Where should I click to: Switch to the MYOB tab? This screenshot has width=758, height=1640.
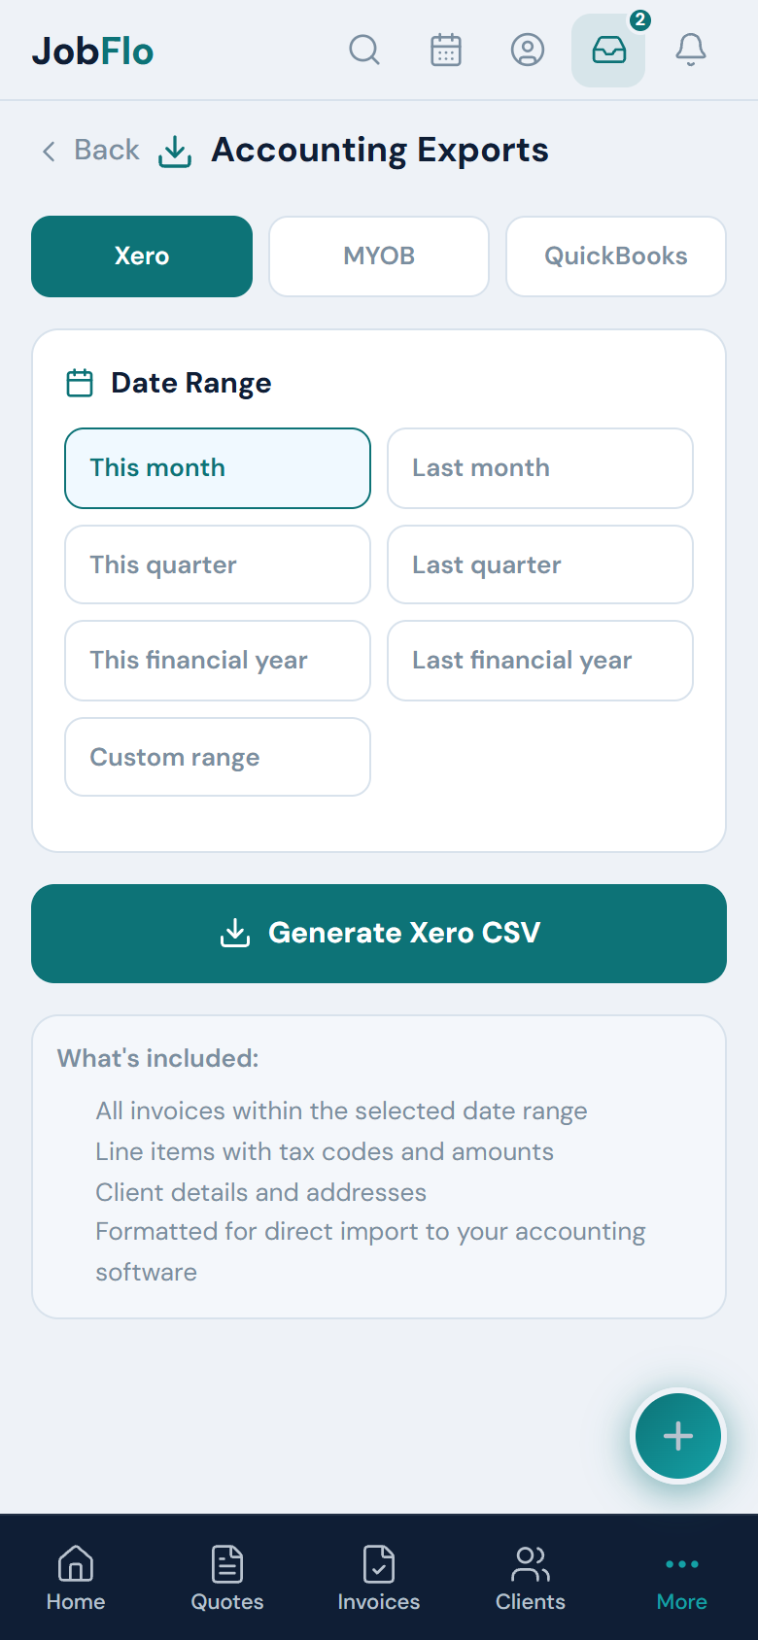(379, 256)
